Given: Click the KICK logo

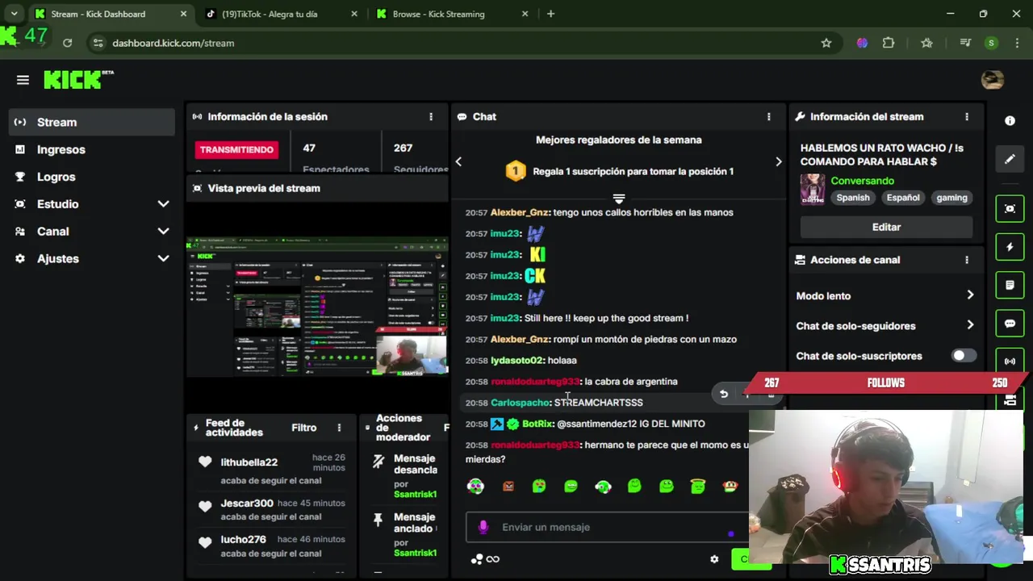Looking at the screenshot, I should point(78,79).
